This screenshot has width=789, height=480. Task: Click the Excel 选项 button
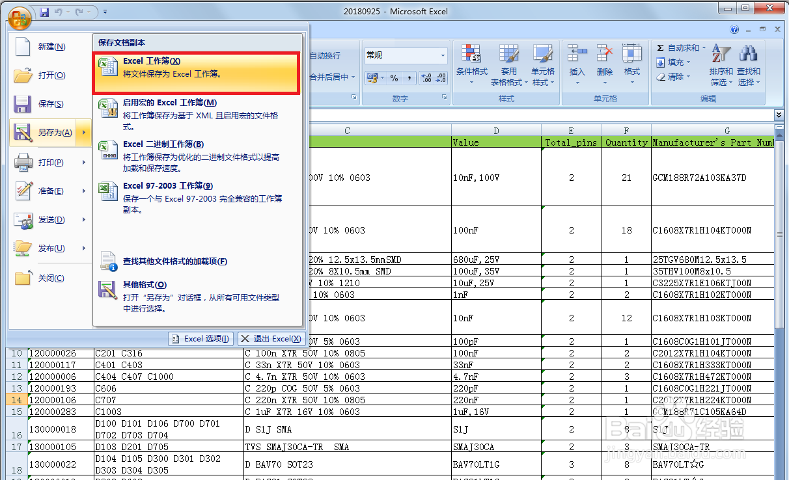pyautogui.click(x=201, y=338)
